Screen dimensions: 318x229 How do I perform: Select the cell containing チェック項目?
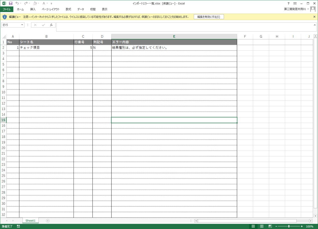coord(46,48)
